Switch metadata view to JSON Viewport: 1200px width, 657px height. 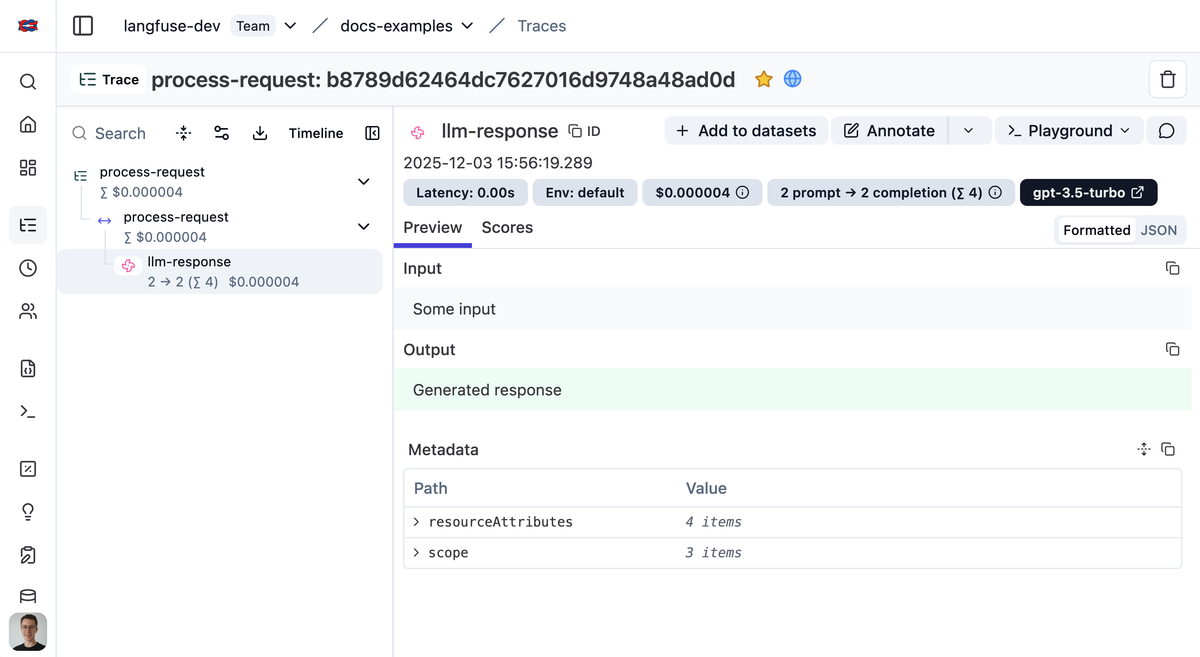[1159, 230]
